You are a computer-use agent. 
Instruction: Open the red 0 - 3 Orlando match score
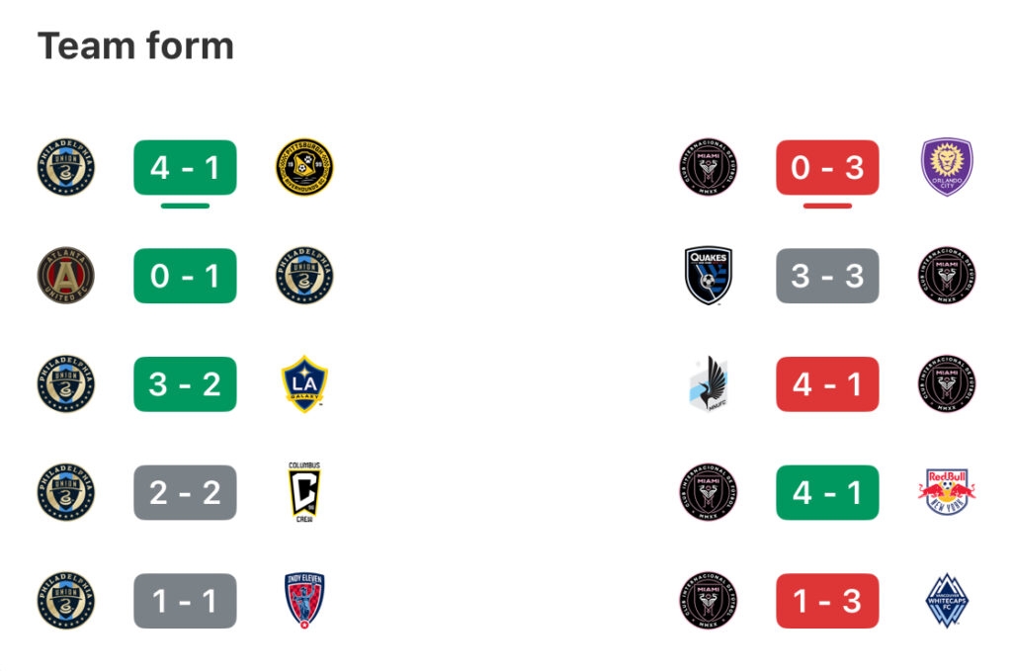[x=827, y=167]
